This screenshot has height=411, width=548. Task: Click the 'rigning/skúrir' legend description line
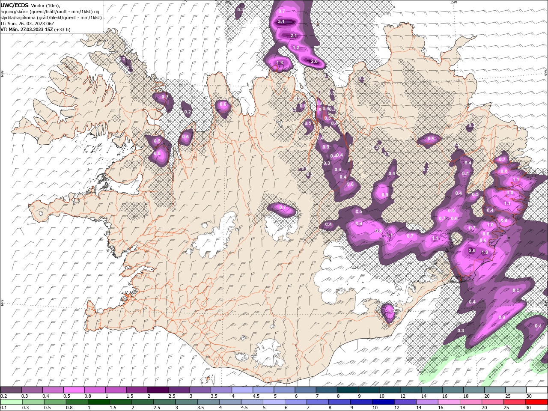point(50,12)
